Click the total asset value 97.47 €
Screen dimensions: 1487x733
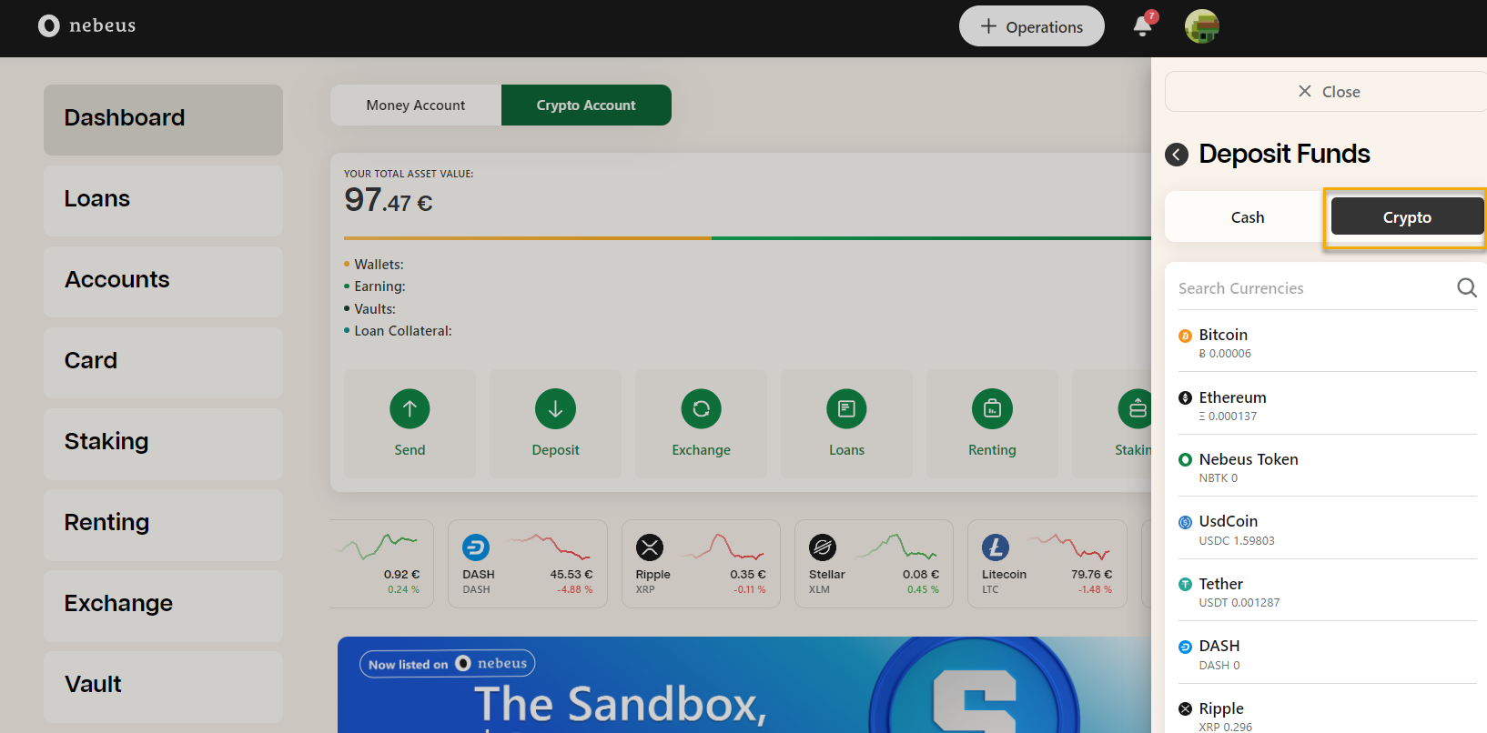click(388, 200)
